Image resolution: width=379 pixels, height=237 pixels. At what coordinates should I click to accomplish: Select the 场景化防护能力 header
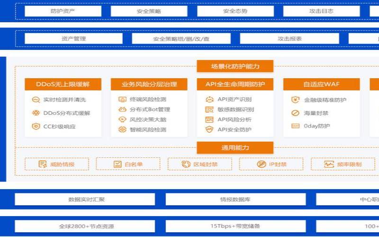point(235,66)
